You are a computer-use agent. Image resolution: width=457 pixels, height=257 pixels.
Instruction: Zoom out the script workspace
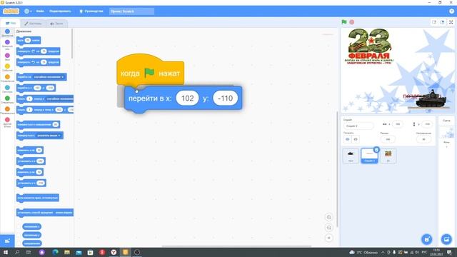[x=328, y=228]
